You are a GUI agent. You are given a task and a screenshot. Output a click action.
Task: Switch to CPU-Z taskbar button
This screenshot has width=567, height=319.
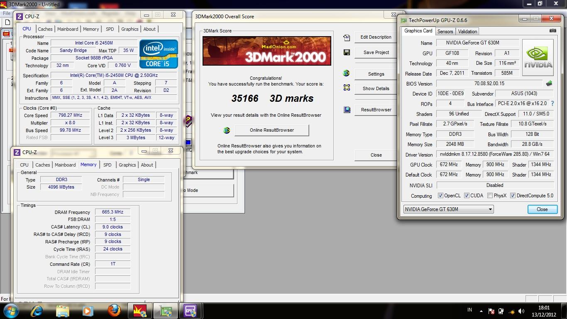190,310
